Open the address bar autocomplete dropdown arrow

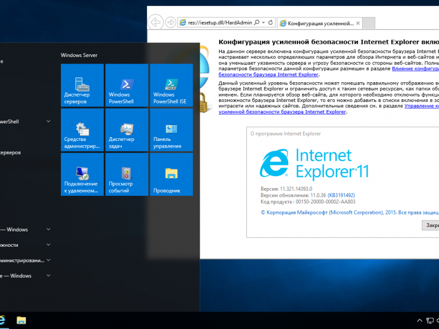263,22
